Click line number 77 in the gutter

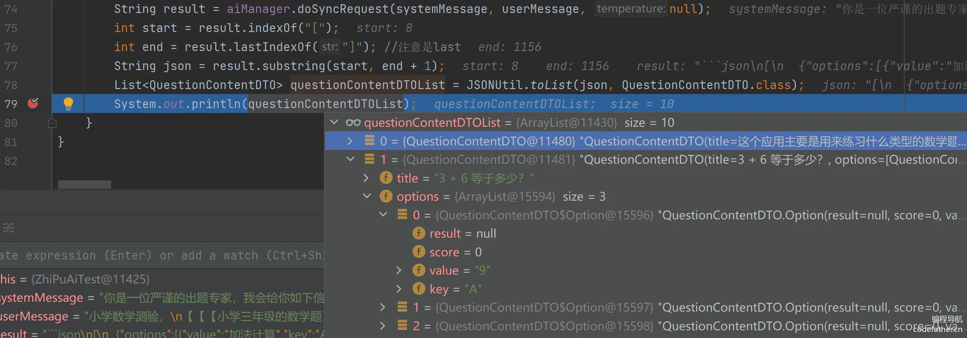pos(11,66)
